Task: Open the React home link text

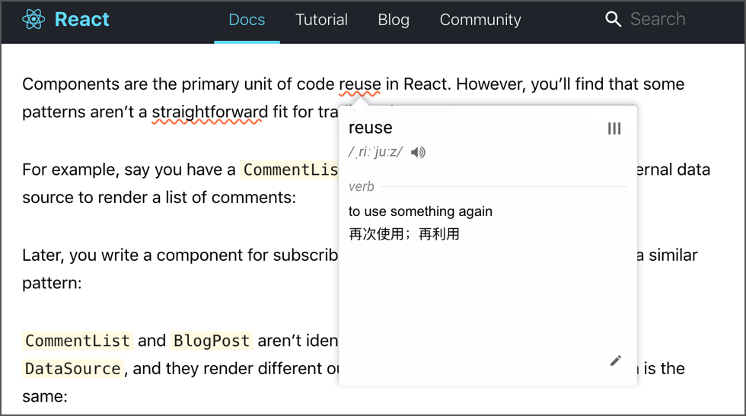Action: [82, 20]
